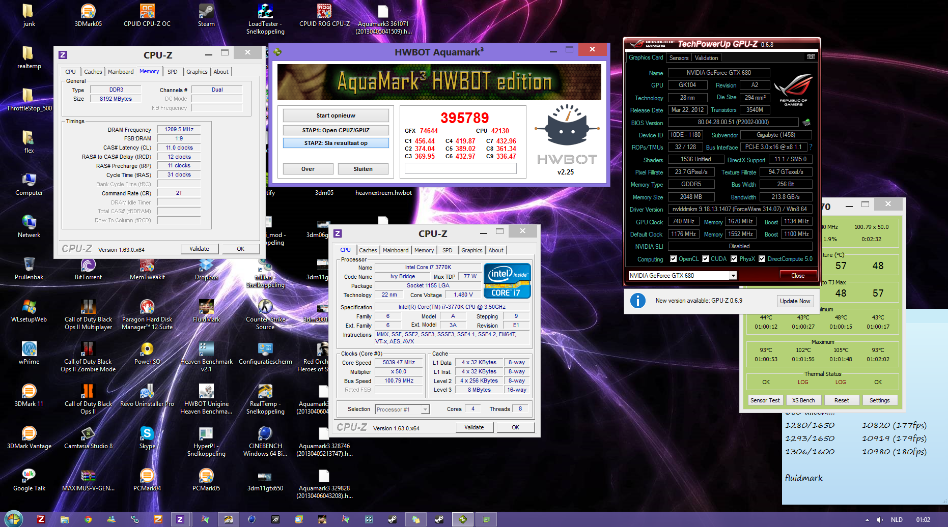Open the 3DMark05 desktop icon
Image resolution: width=948 pixels, height=527 pixels.
88,15
